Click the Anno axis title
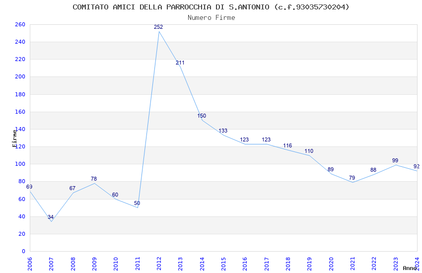The height and width of the screenshot is (273, 422). [410, 268]
